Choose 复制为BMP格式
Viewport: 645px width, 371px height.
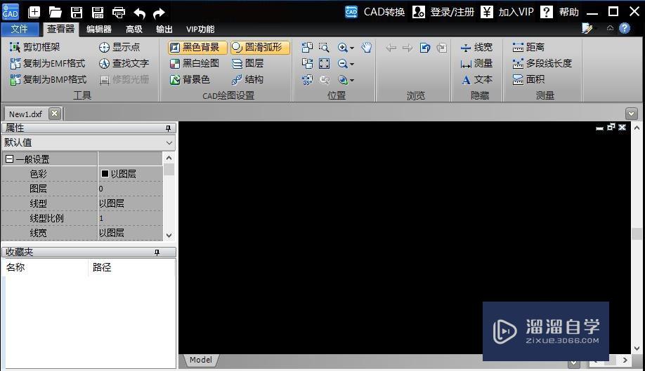coord(48,79)
